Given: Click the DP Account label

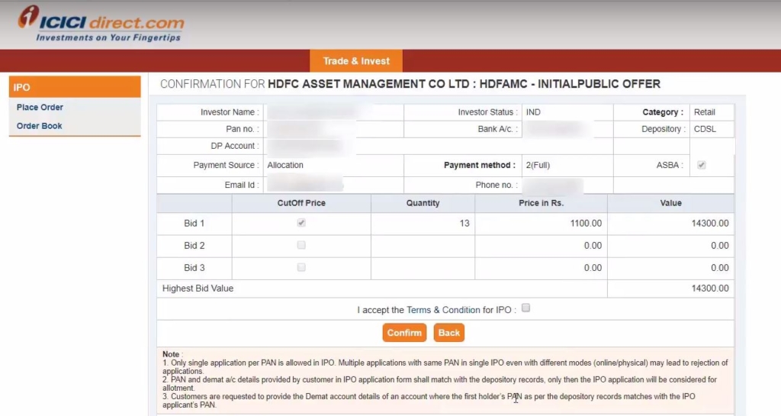Looking at the screenshot, I should click(x=235, y=146).
